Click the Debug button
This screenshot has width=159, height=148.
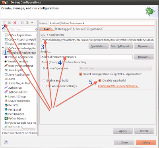[146, 142]
